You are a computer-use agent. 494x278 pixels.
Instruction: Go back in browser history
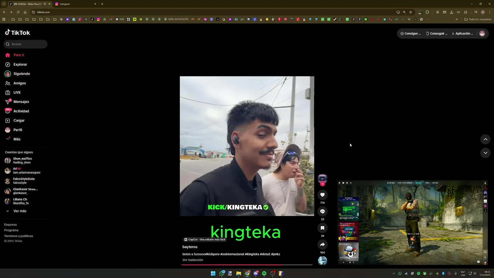(x=4, y=12)
